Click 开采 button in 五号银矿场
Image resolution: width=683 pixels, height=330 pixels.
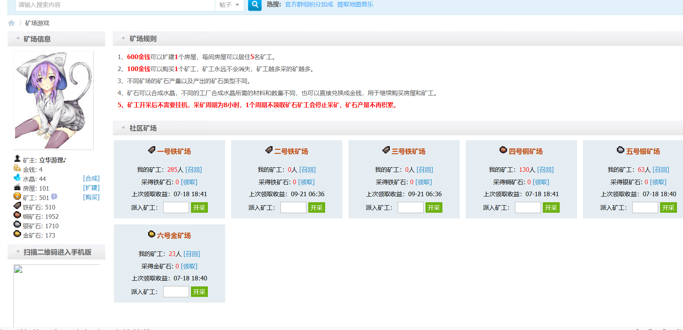click(x=668, y=207)
